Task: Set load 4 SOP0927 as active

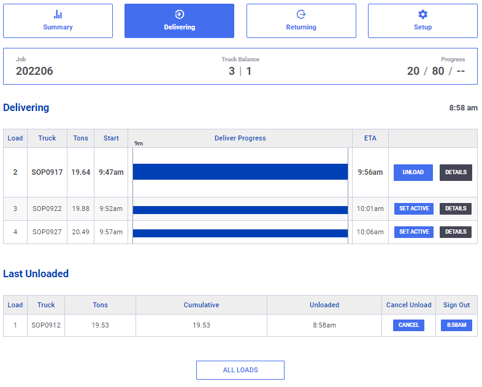Action: 414,232
